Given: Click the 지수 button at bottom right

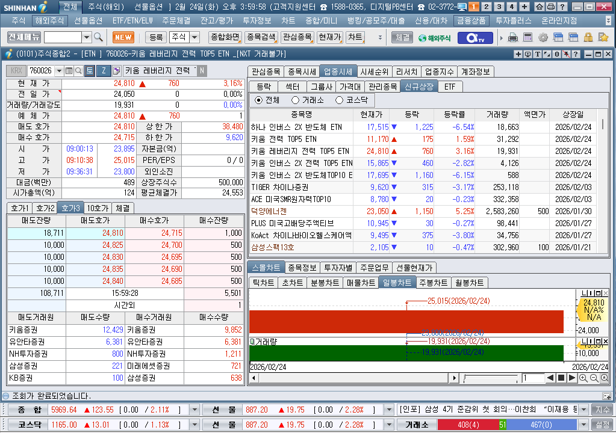Looking at the screenshot, I should 602,410.
